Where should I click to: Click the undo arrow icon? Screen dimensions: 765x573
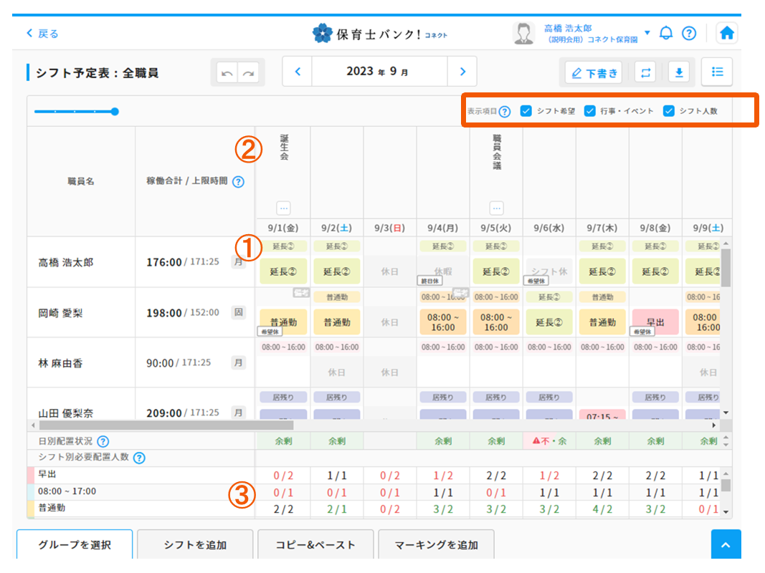click(x=227, y=73)
